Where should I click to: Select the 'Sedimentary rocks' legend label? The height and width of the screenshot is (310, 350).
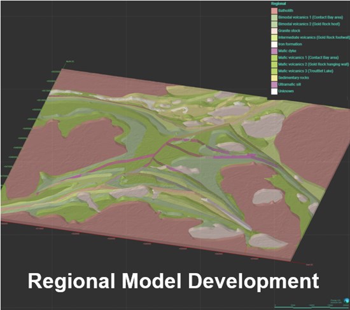point(294,77)
